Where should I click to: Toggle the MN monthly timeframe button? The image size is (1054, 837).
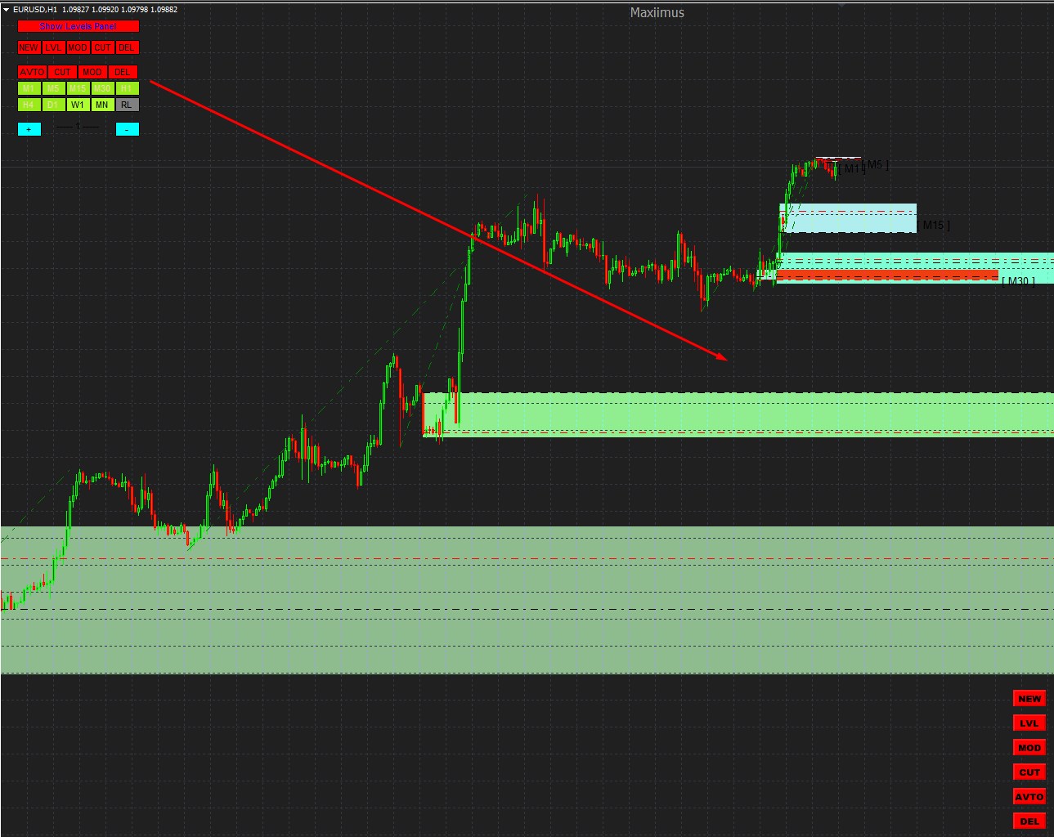101,105
